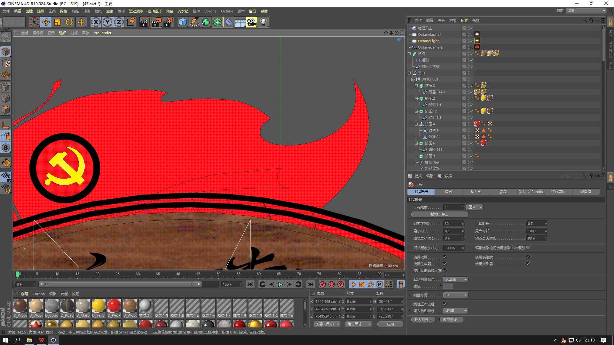Toggle X axis lock icon
614x345 pixels.
click(x=96, y=22)
